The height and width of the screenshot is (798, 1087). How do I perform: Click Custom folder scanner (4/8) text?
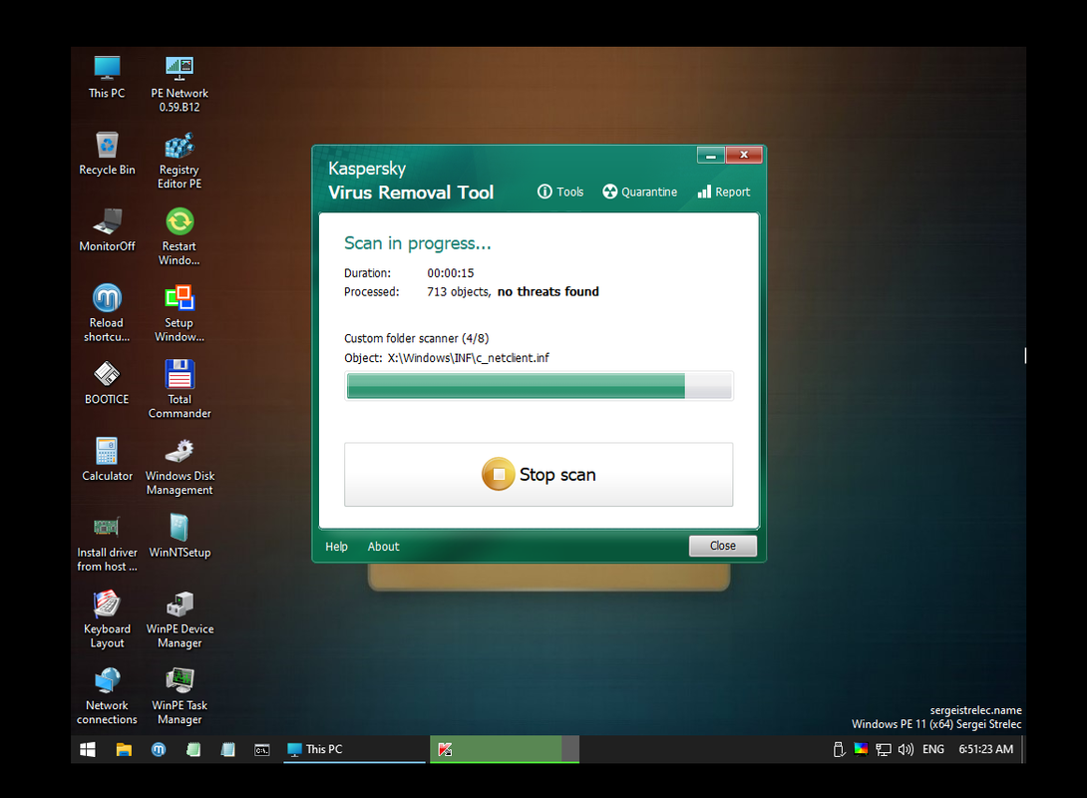pyautogui.click(x=416, y=338)
